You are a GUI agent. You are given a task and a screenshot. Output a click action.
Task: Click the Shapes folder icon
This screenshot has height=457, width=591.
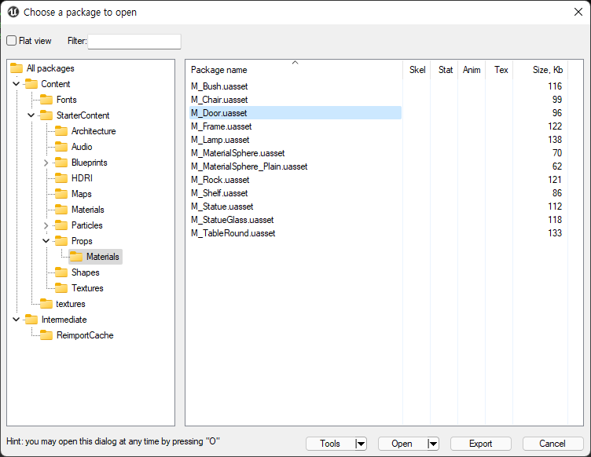pos(61,272)
